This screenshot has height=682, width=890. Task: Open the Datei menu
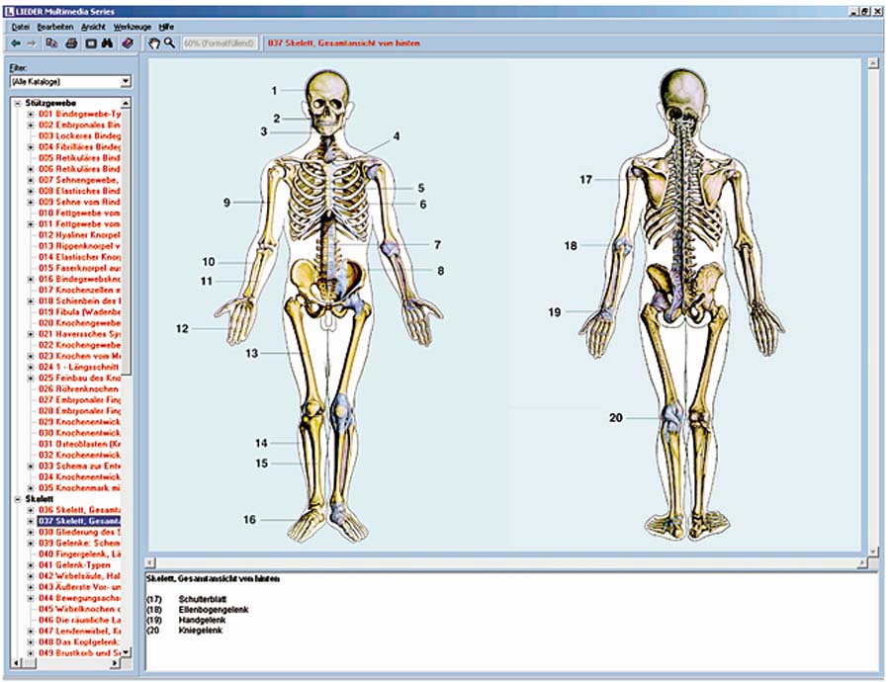(20, 27)
